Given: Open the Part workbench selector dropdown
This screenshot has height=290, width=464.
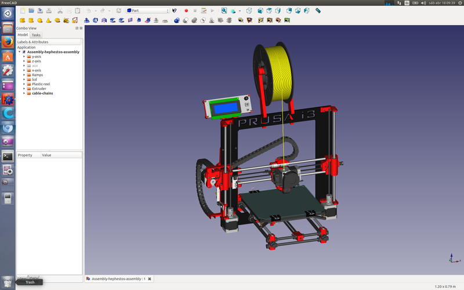Looking at the screenshot, I should click(x=147, y=10).
